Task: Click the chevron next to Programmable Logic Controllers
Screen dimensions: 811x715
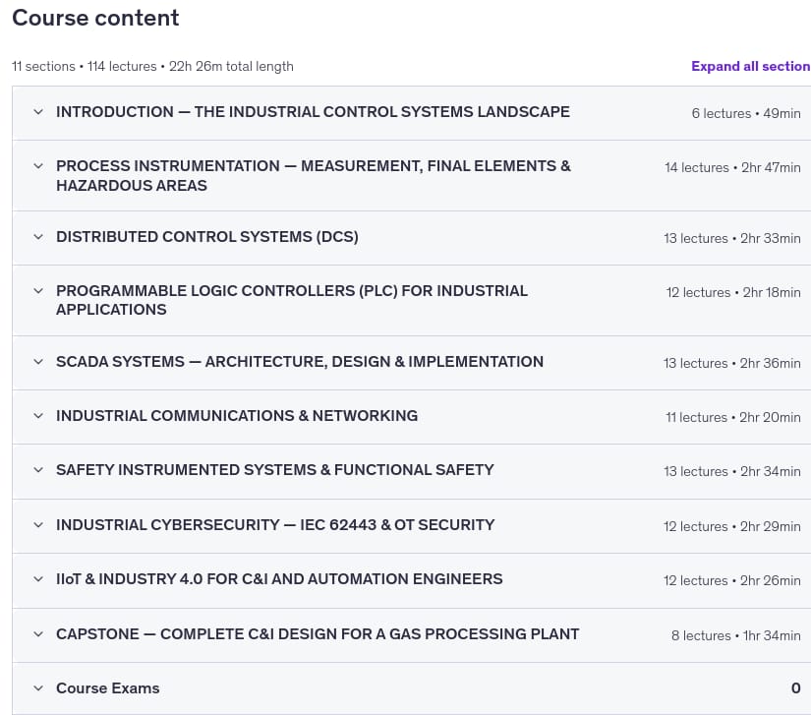Action: [x=38, y=291]
